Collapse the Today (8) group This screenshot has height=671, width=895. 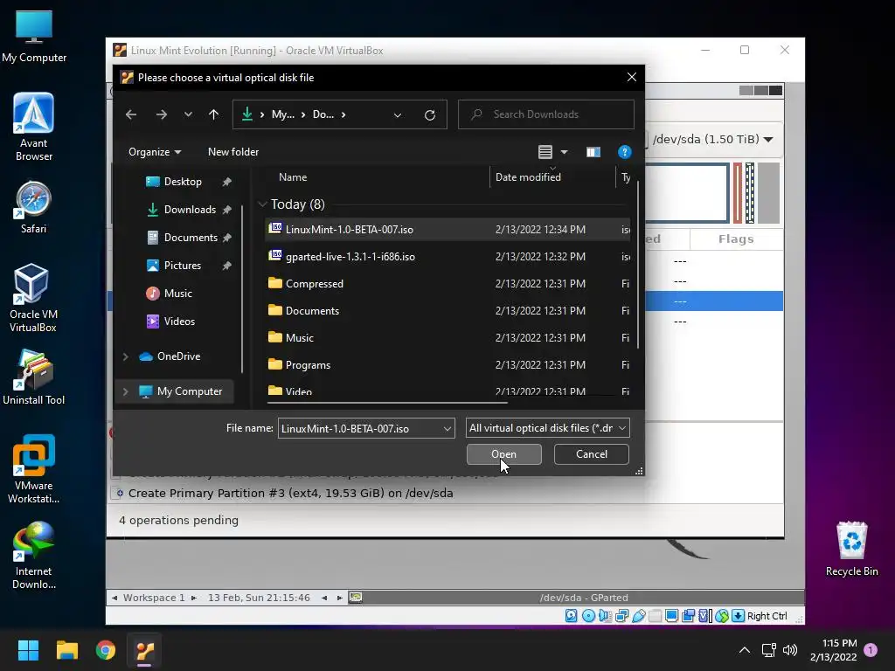pos(262,204)
